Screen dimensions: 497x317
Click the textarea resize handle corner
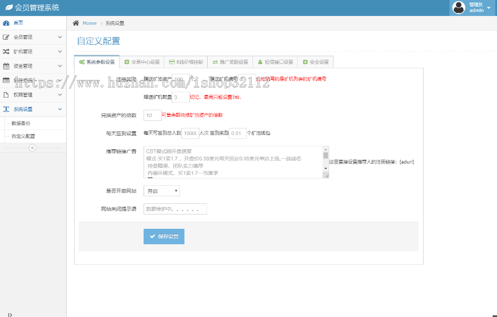pos(326,175)
